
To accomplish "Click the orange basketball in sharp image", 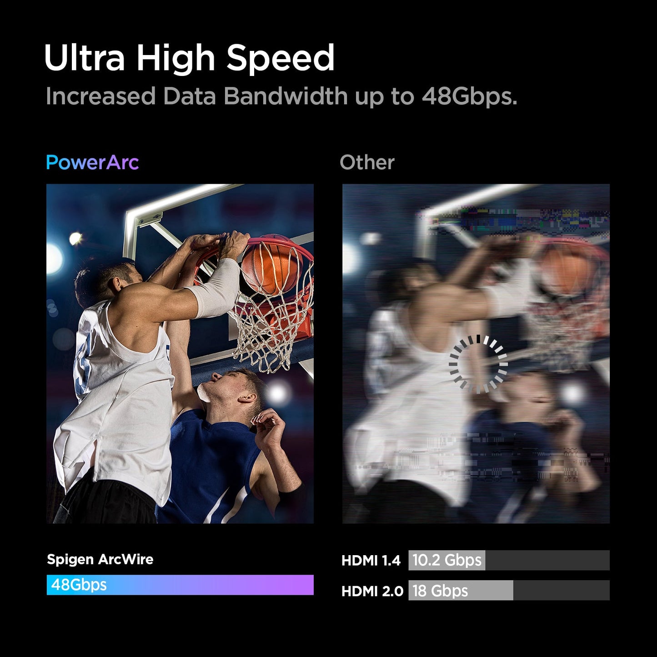I will [271, 264].
